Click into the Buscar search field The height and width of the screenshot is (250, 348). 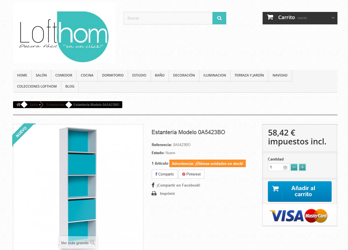(x=168, y=18)
